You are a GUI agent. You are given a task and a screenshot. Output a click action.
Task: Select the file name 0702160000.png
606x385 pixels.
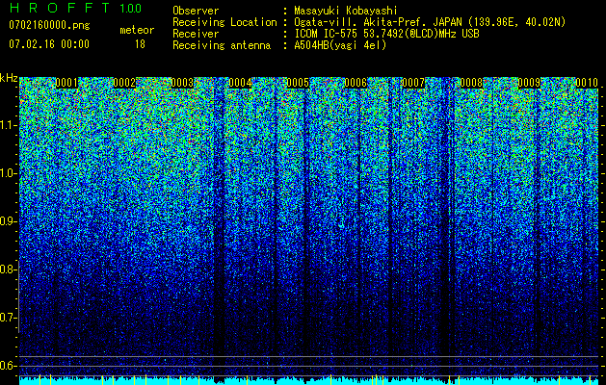49,26
